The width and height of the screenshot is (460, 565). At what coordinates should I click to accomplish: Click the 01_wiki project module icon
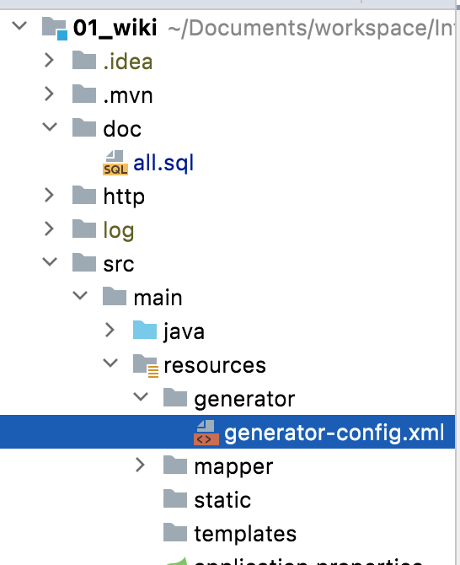55,28
